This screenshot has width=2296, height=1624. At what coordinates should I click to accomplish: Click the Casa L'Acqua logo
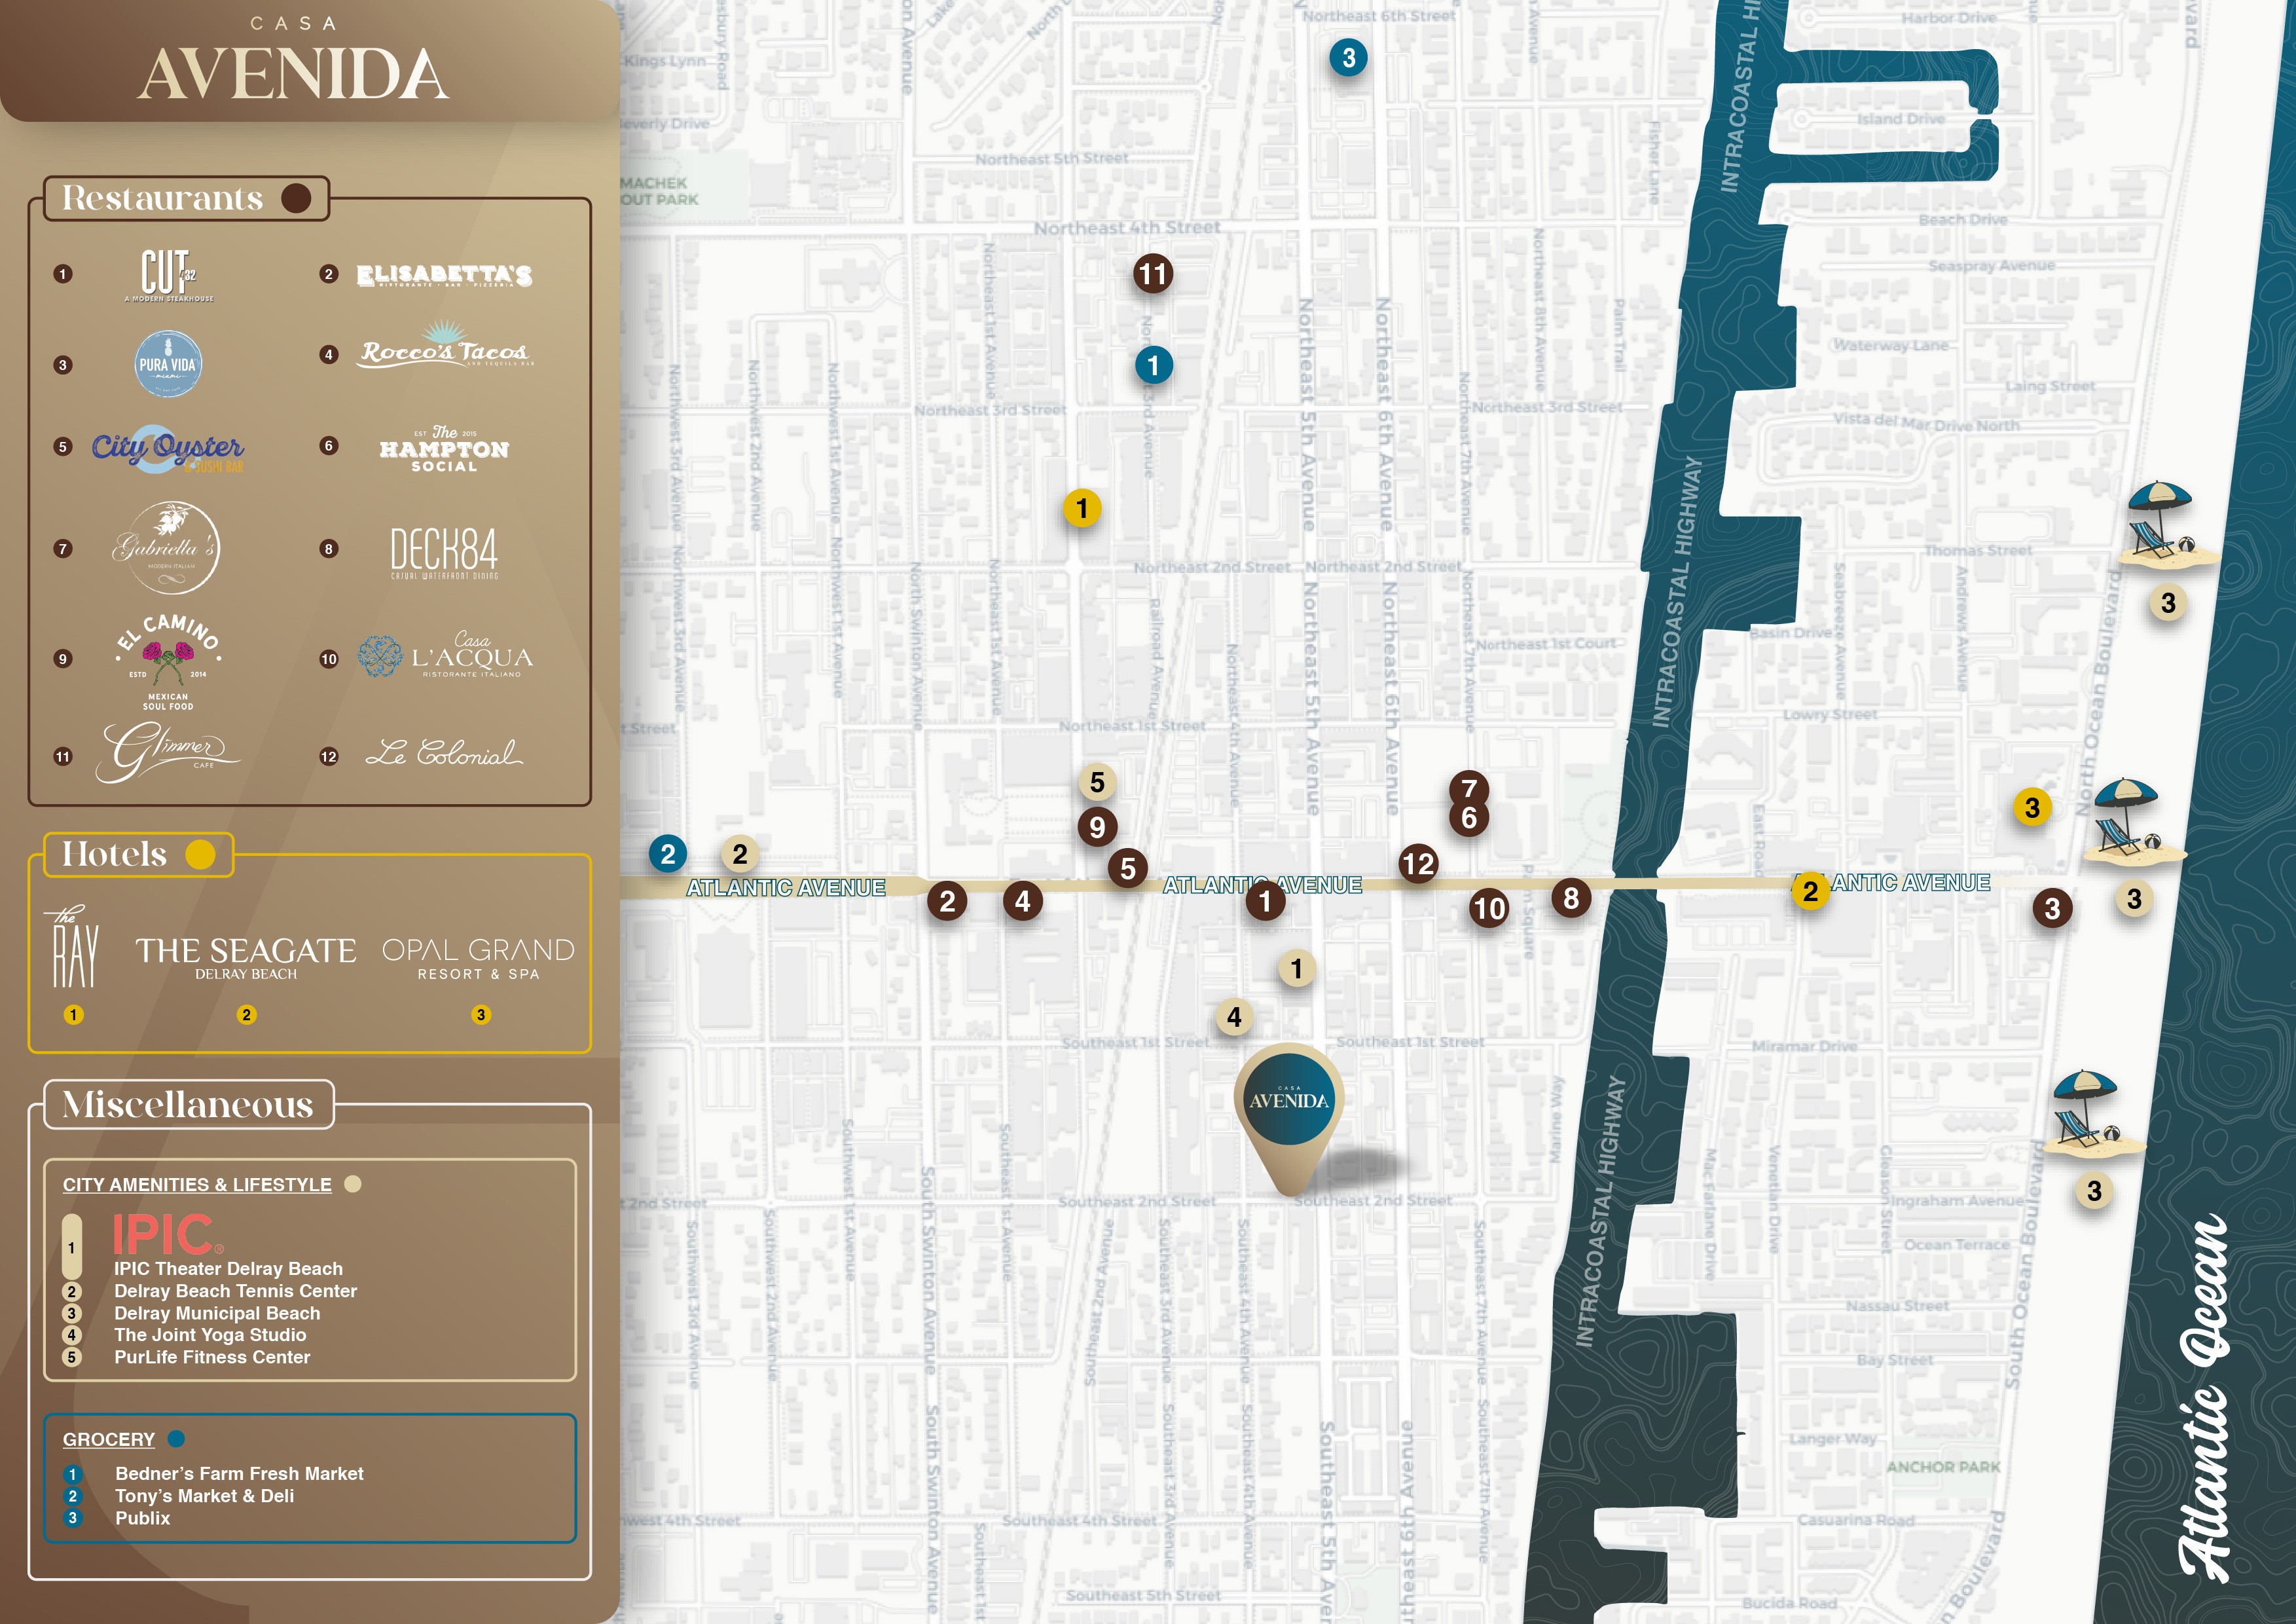click(x=446, y=656)
